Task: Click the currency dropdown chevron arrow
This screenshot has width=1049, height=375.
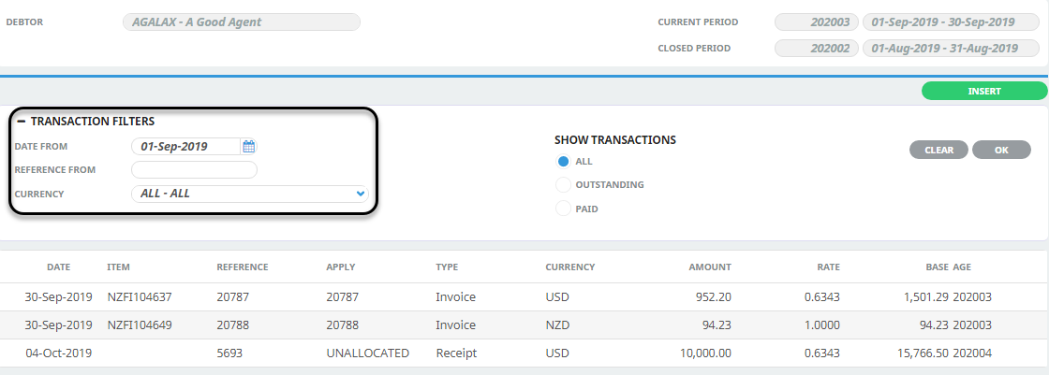Action: click(x=361, y=194)
